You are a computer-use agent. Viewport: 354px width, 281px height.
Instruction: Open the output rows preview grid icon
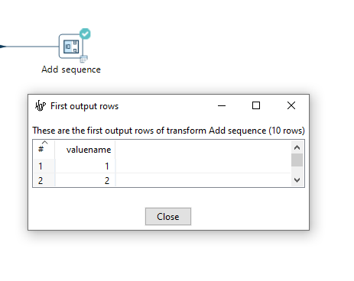coord(83,59)
